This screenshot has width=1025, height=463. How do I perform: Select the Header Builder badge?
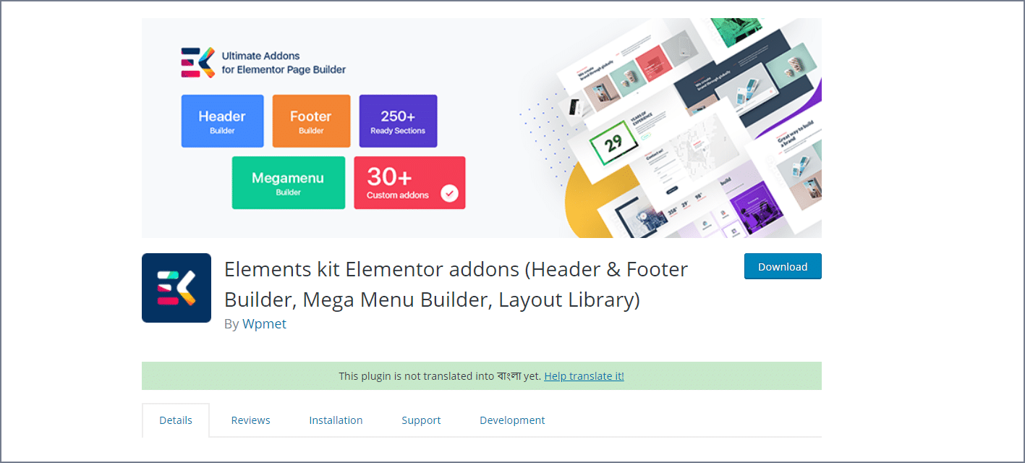(222, 121)
